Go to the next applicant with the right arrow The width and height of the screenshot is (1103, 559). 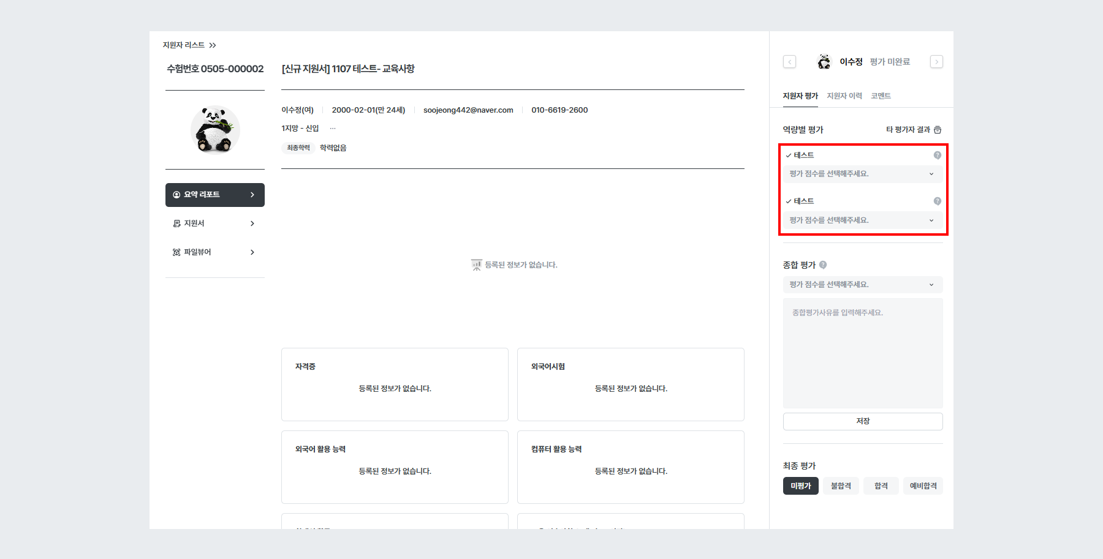pyautogui.click(x=936, y=62)
